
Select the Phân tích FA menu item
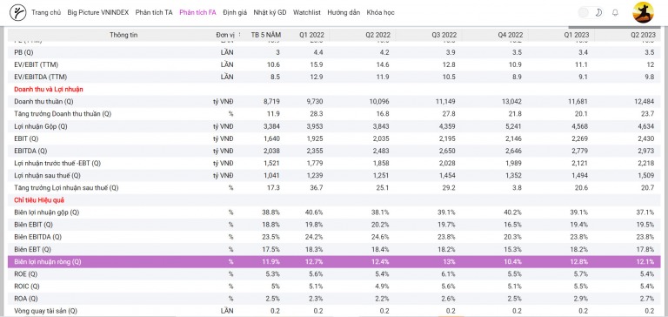tap(197, 12)
